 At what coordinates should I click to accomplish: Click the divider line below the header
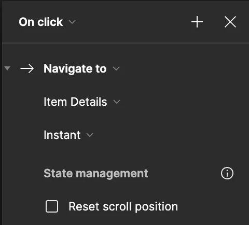(x=126, y=43)
